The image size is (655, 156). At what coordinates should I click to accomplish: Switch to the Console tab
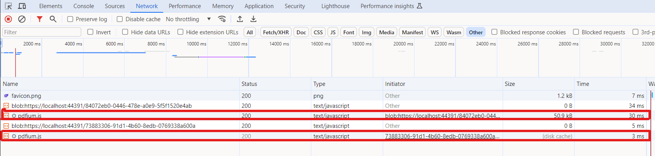tap(84, 6)
